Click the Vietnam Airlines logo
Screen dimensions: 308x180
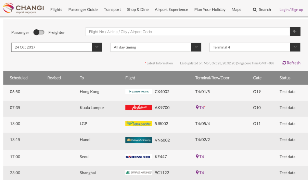point(139,140)
